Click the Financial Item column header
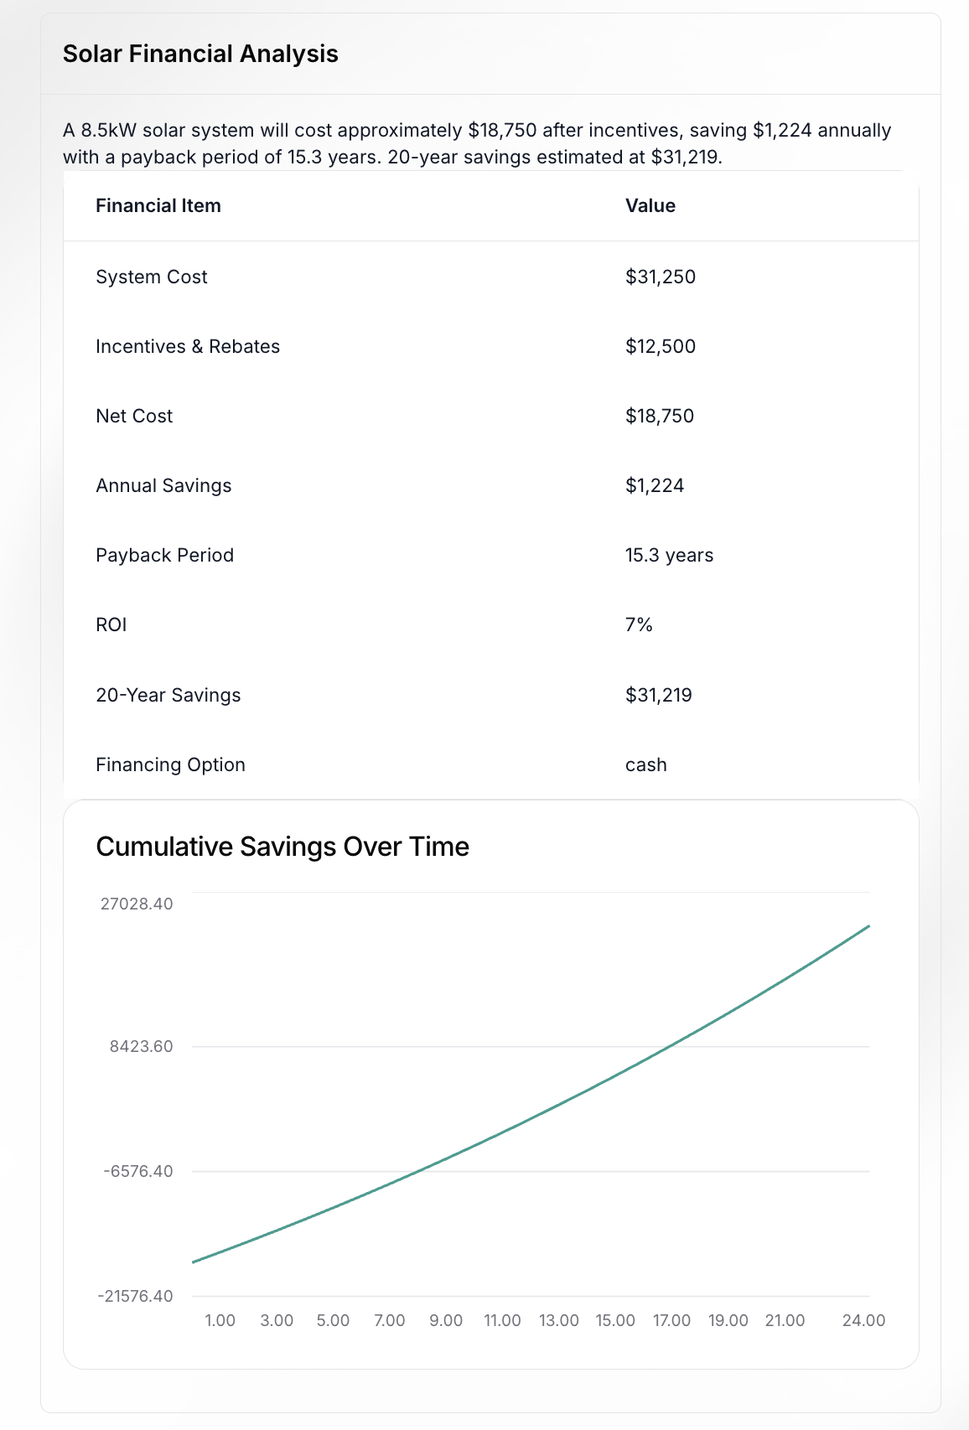Viewport: 969px width, 1430px height. [158, 206]
